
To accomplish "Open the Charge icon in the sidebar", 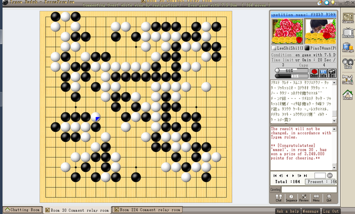I will point(348,47).
